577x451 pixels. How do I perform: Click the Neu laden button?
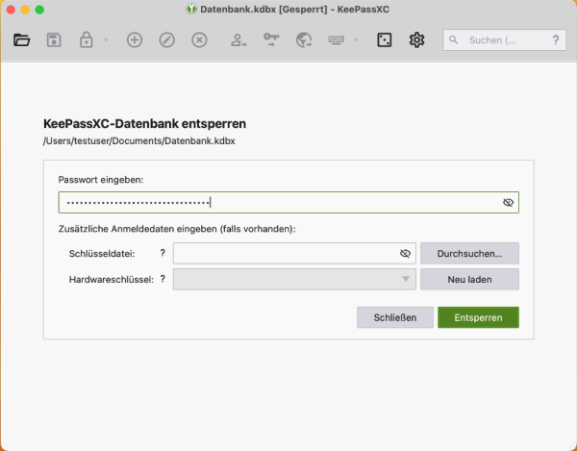coord(469,280)
